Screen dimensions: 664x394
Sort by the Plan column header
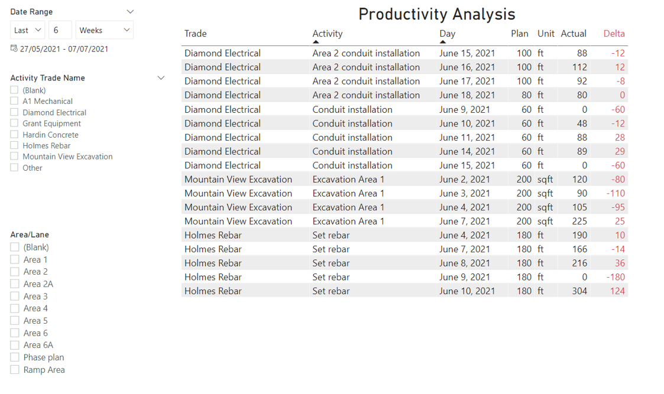point(520,34)
